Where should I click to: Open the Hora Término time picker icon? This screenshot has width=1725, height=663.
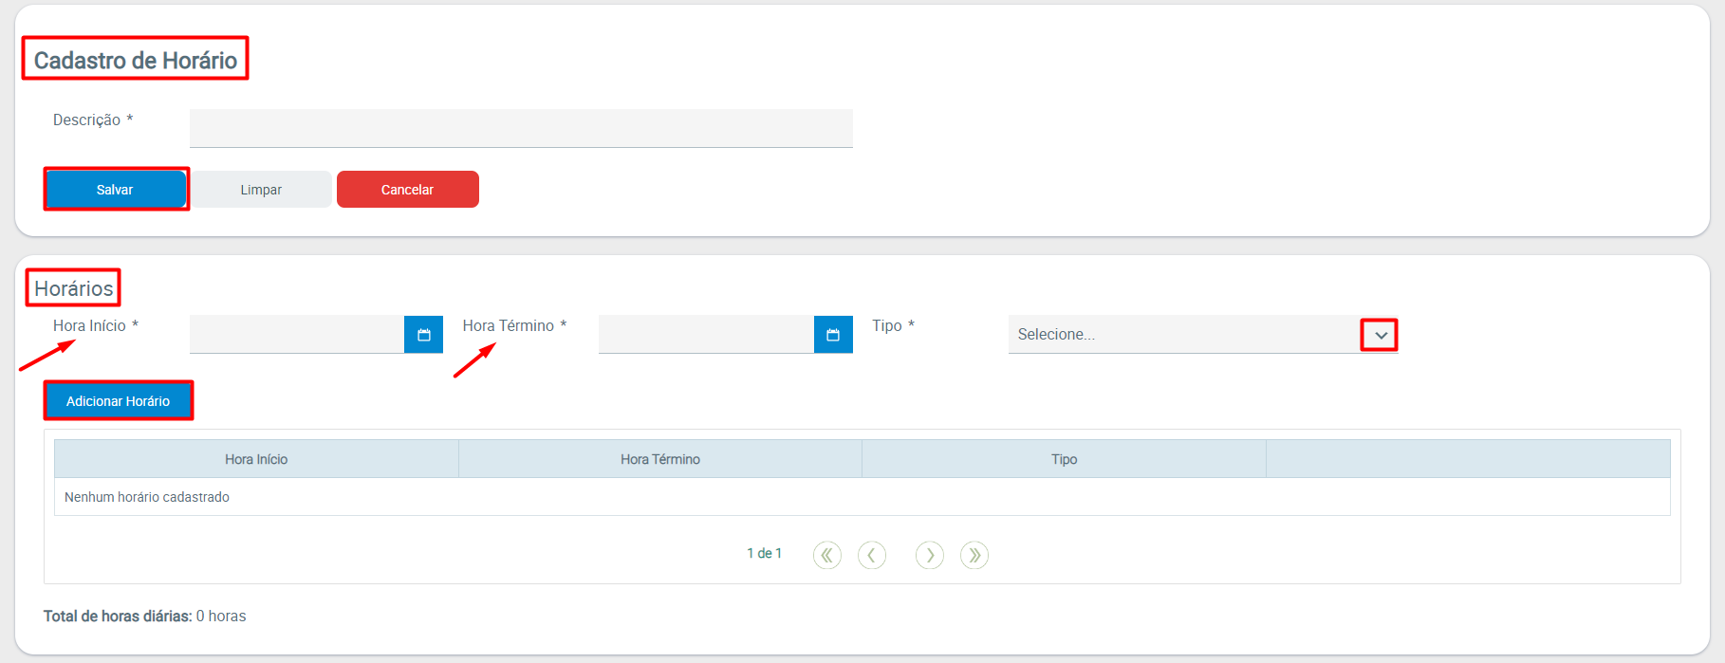[833, 335]
